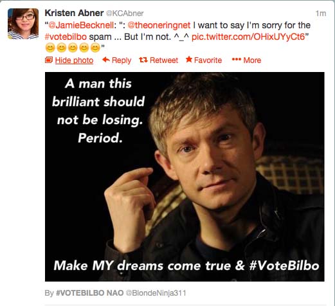Open the @theoneringnet mention link
335x306 pixels.
coord(159,25)
